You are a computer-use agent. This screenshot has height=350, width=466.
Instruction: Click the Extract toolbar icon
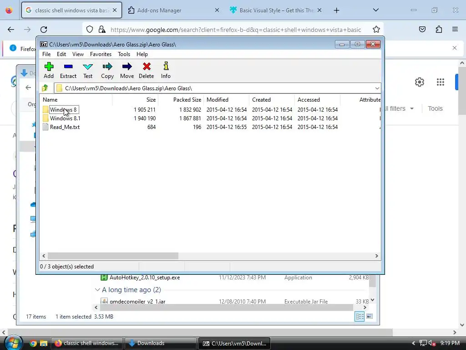click(x=68, y=70)
